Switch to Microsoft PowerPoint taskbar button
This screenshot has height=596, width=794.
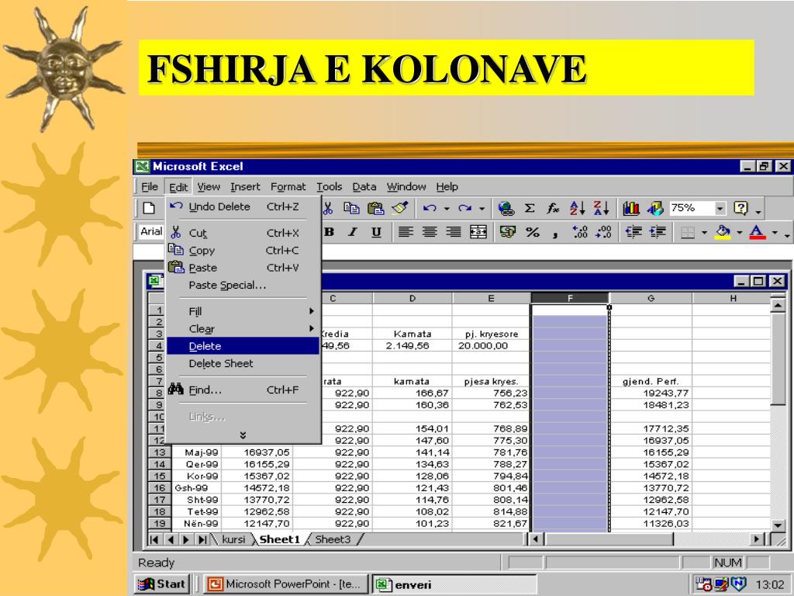pyautogui.click(x=286, y=584)
